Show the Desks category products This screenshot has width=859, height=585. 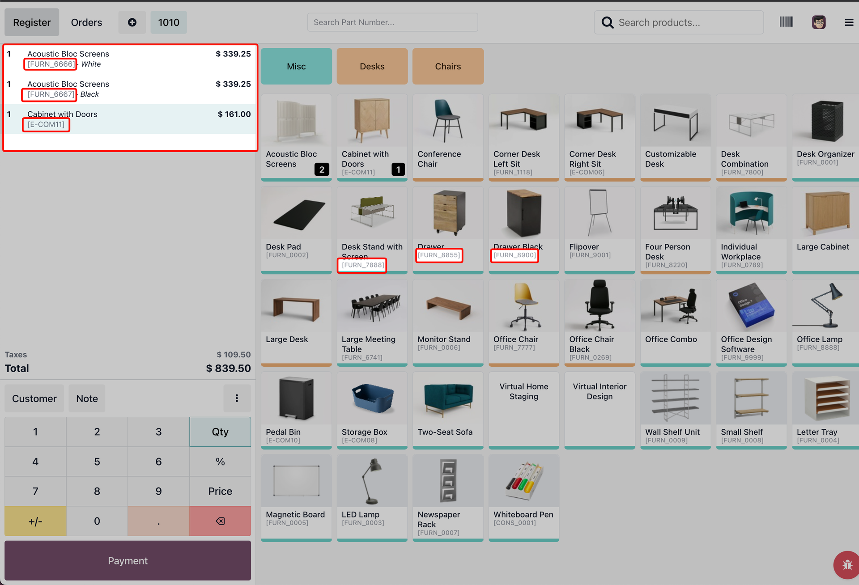coord(372,66)
